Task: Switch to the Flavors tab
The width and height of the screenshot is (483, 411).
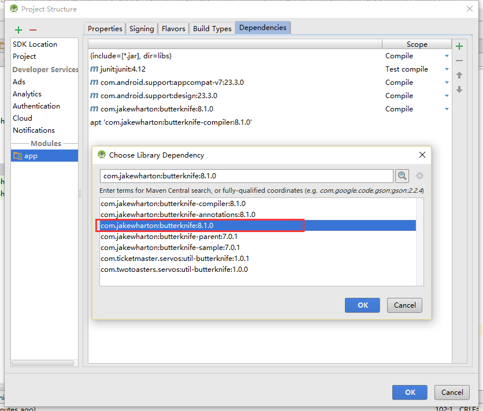Action: [x=173, y=29]
